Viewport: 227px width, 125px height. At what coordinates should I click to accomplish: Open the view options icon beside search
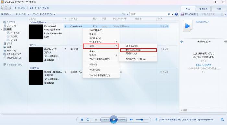click(x=124, y=14)
